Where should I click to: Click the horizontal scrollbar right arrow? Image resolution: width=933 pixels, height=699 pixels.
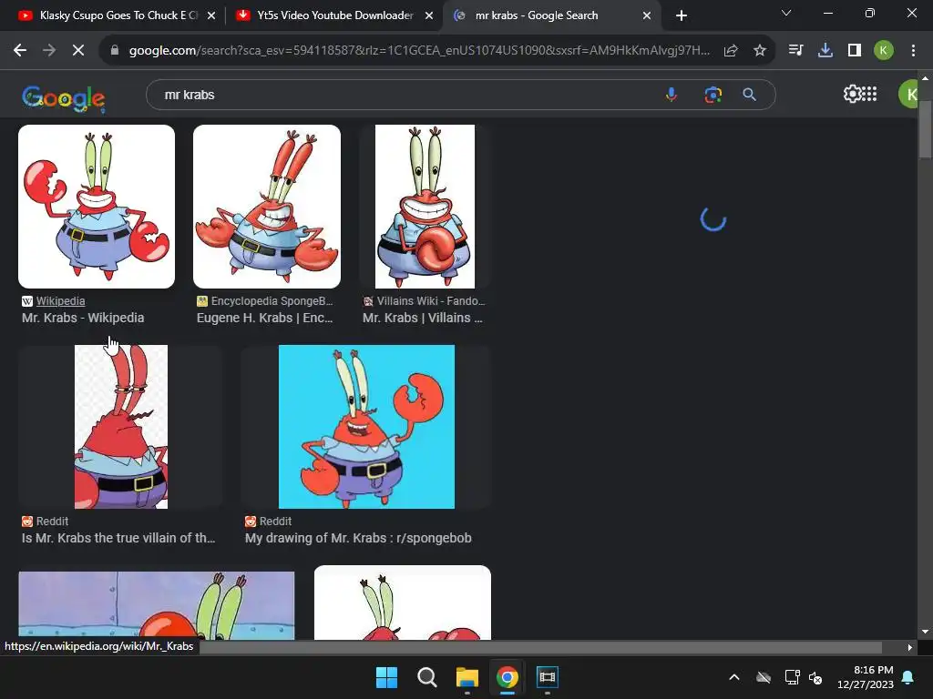(x=910, y=647)
